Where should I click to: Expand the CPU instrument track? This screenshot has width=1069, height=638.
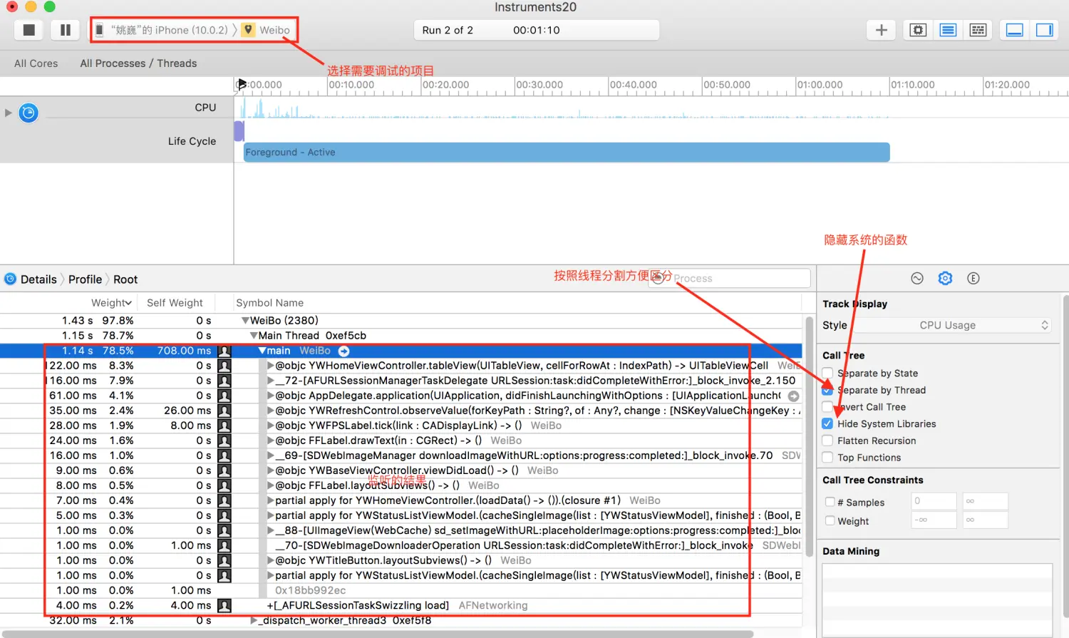(x=9, y=113)
